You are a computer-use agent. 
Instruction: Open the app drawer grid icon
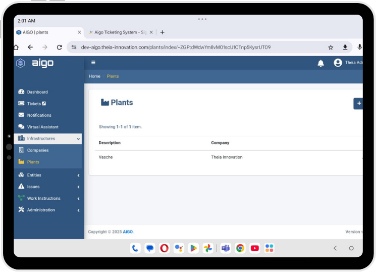click(x=270, y=248)
